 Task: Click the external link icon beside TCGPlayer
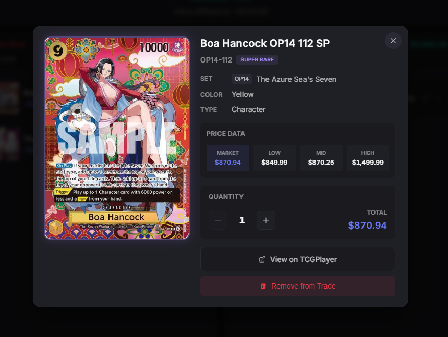pos(262,259)
